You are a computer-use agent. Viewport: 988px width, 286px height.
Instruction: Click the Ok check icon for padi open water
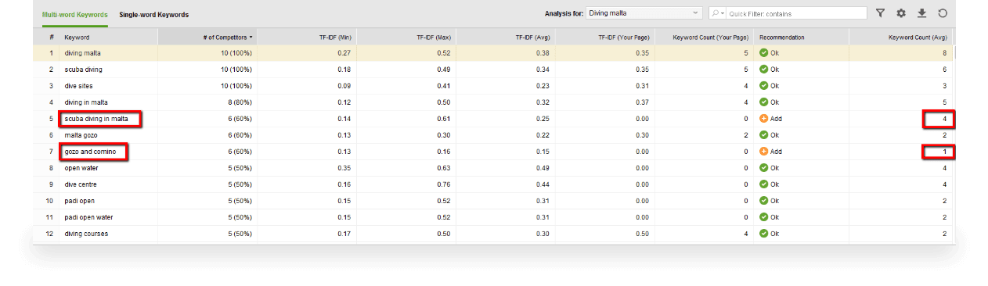[x=763, y=217]
